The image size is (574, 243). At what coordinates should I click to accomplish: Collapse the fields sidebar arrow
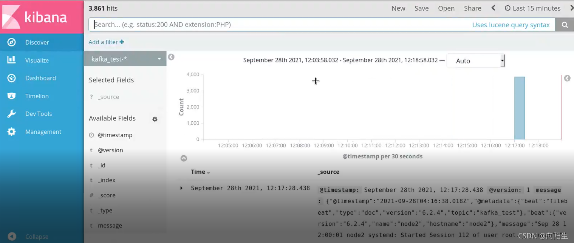171,57
